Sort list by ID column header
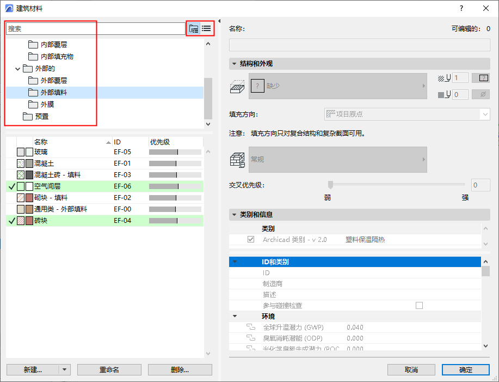 (x=131, y=142)
